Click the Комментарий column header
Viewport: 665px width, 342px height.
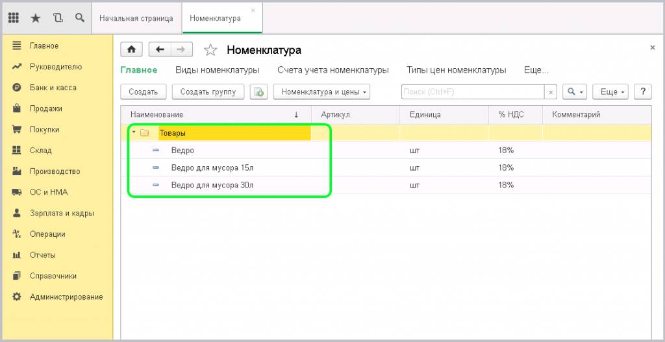(x=597, y=114)
